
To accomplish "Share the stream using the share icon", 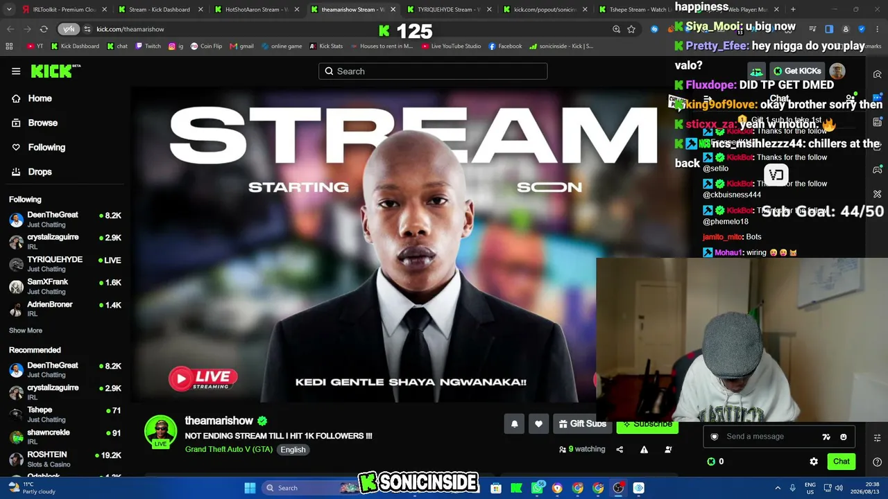I will pos(620,449).
